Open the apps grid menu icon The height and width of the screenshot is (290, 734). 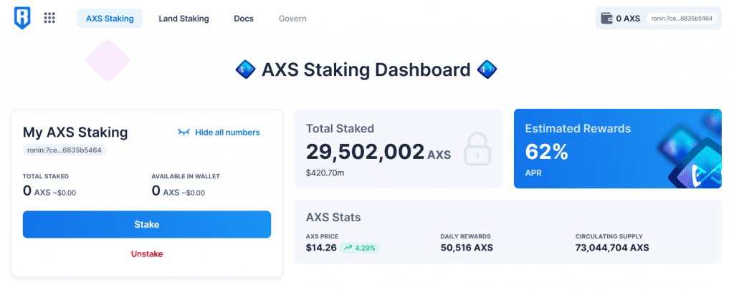pyautogui.click(x=49, y=19)
